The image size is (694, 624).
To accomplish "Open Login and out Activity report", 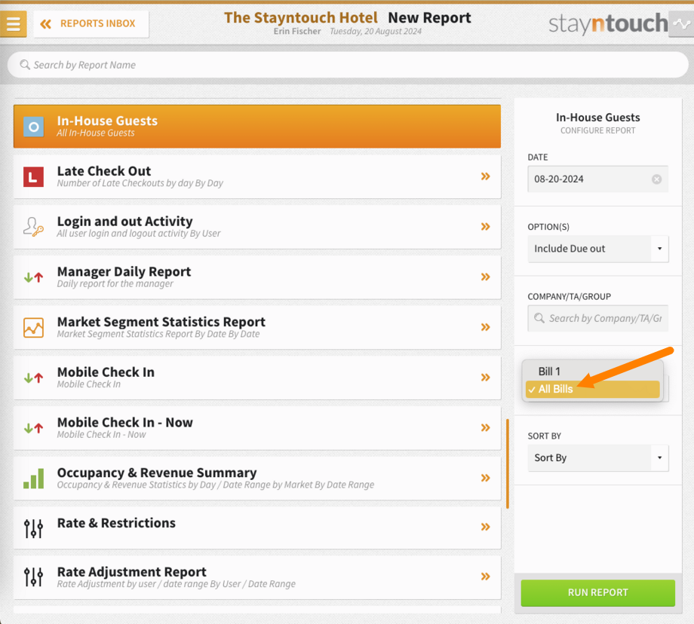I will (x=257, y=227).
